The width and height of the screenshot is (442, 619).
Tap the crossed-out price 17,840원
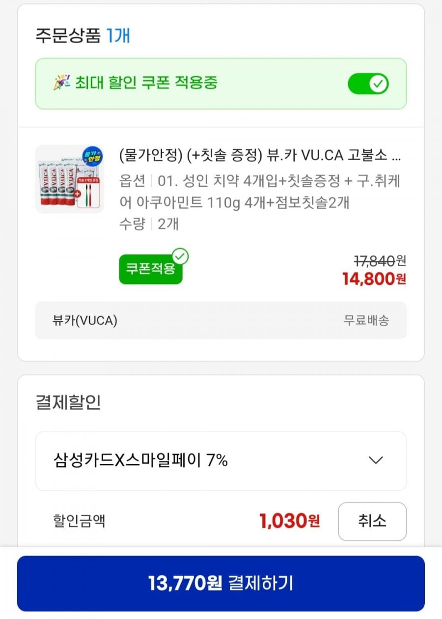380,261
